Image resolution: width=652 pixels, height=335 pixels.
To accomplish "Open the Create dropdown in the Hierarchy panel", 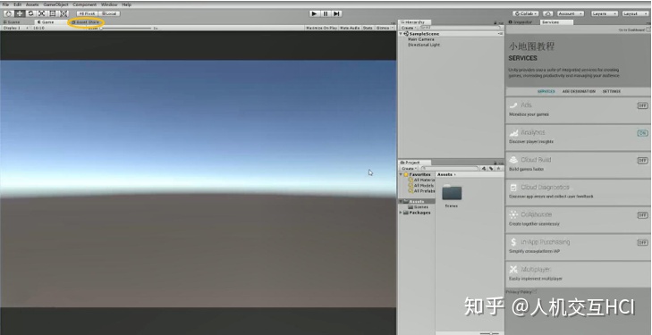I will click(x=409, y=28).
